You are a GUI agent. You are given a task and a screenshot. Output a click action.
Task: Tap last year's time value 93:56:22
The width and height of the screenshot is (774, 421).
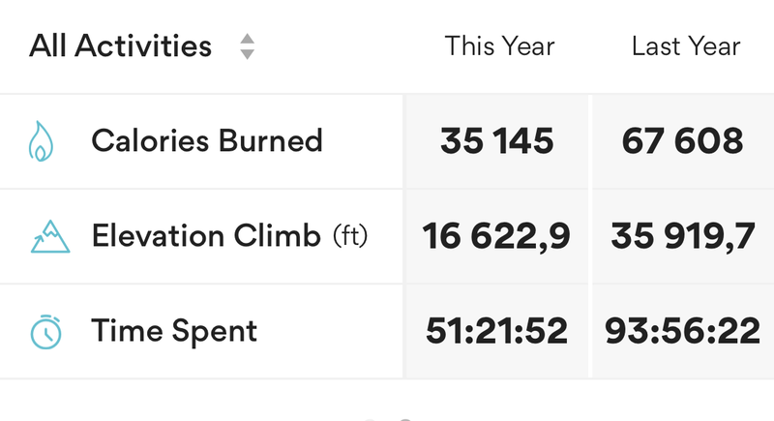tap(682, 331)
